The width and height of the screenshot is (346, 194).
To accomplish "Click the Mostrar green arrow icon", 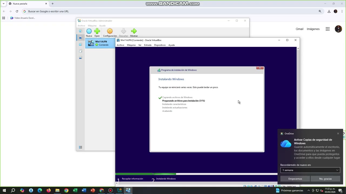I will click(134, 31).
